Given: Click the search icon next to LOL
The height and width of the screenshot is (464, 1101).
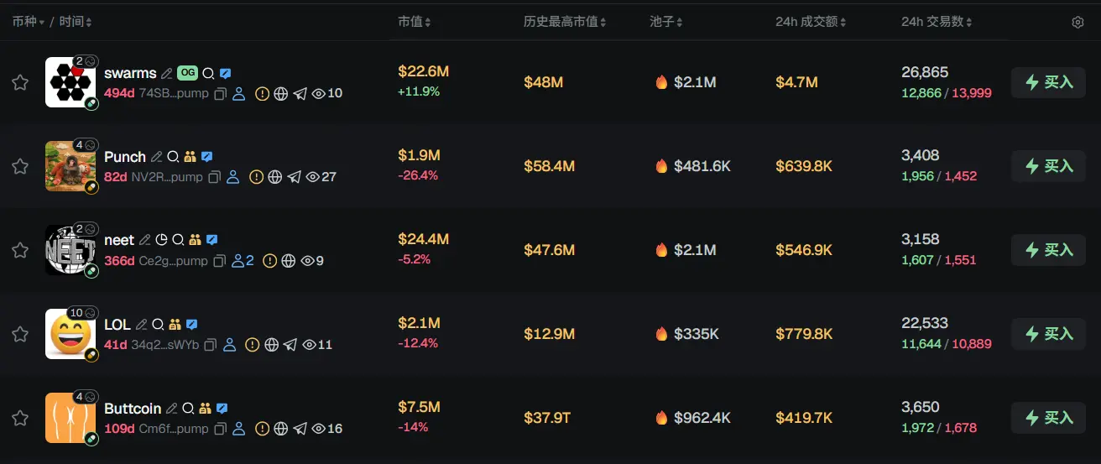Looking at the screenshot, I should click(158, 324).
